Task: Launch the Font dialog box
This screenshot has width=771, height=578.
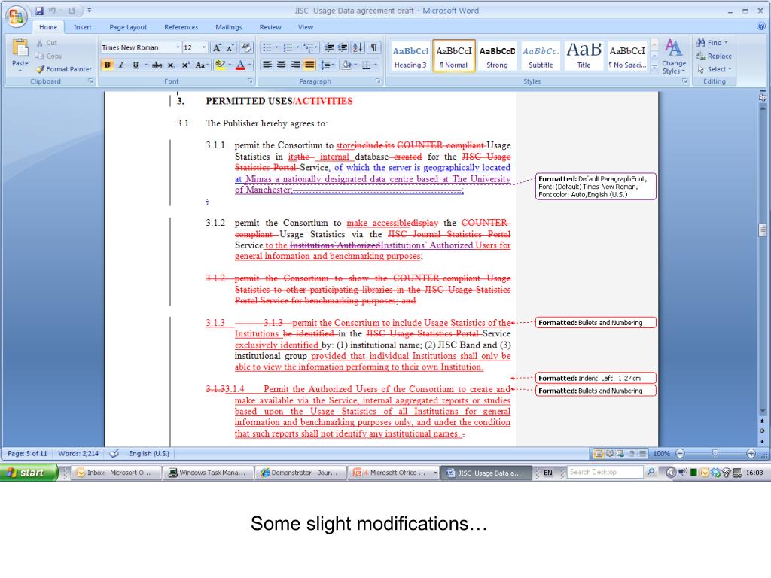Action: 250,81
